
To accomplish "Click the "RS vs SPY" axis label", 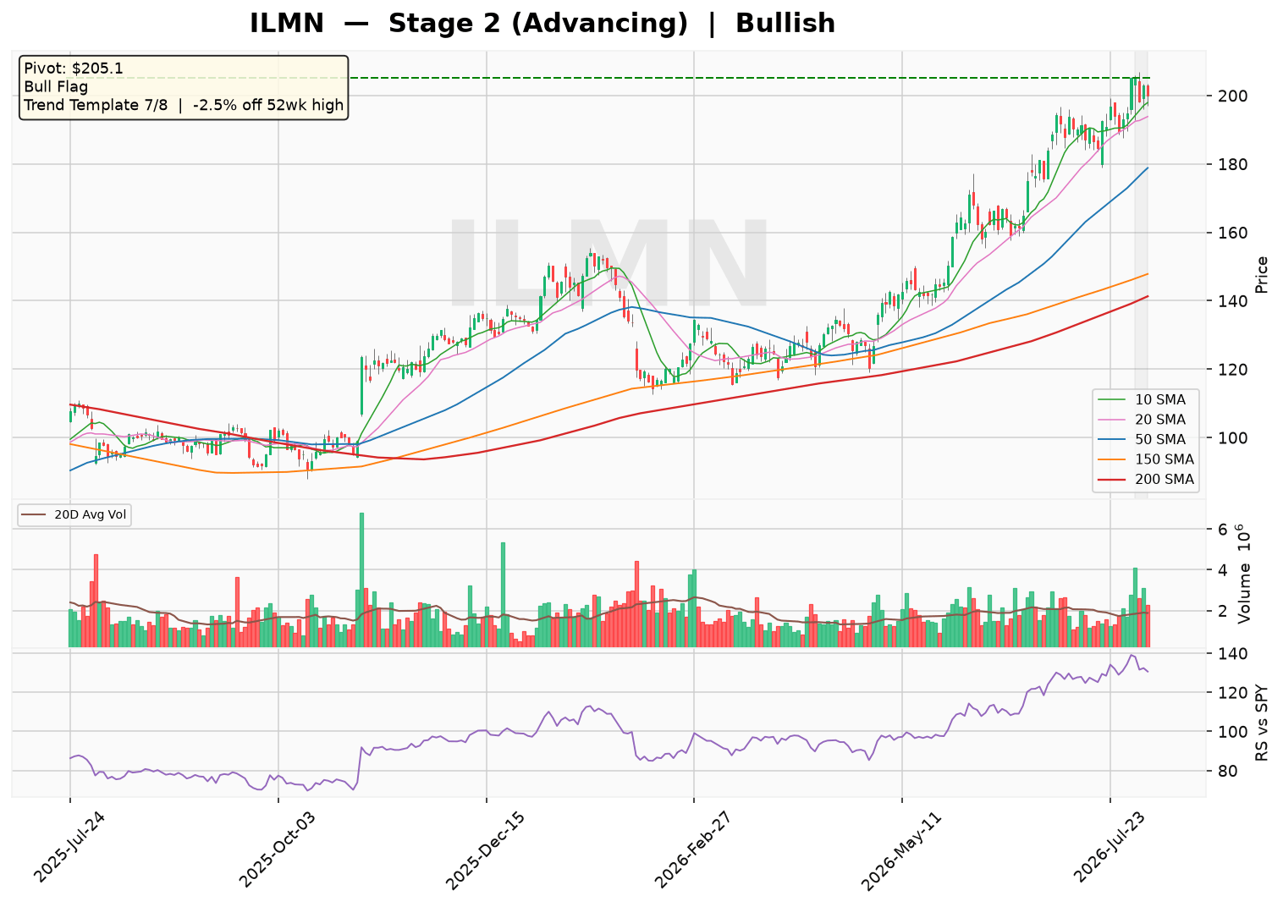I will (x=1262, y=723).
